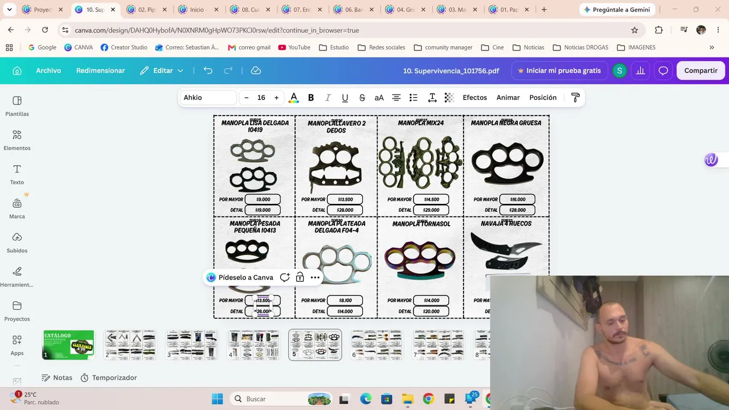Open the tab search dropdown arrow
This screenshot has width=729, height=410.
(9, 10)
